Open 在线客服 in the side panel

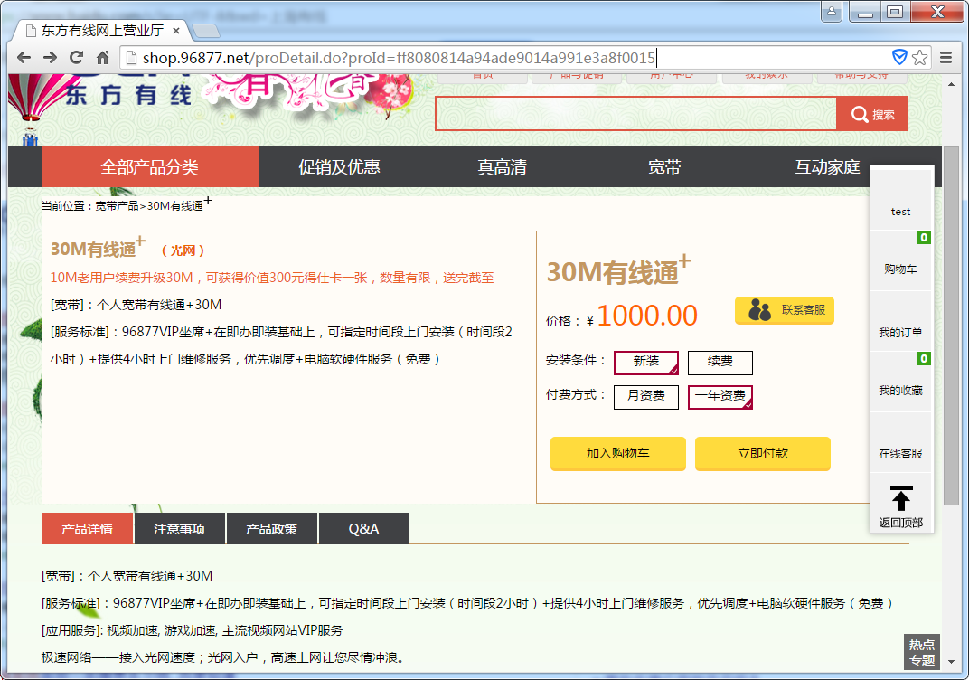pyautogui.click(x=900, y=454)
